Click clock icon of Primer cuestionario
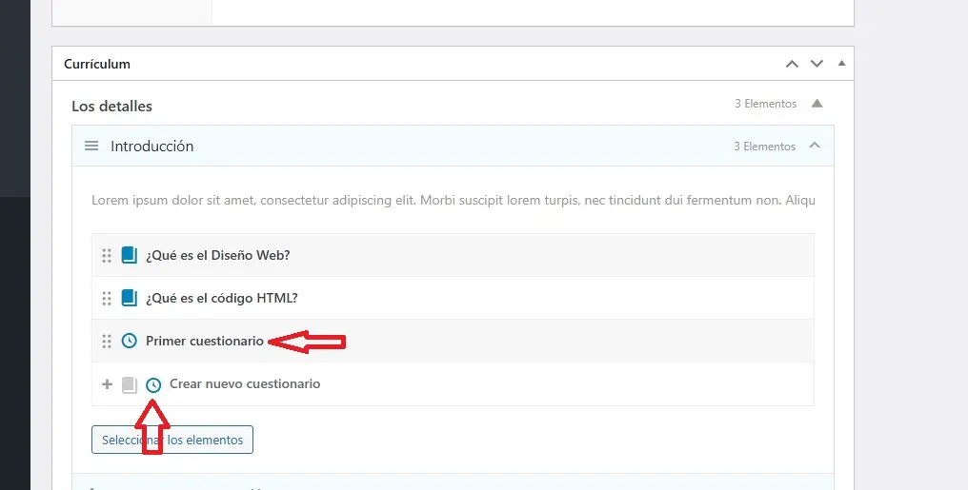Image resolution: width=968 pixels, height=490 pixels. [129, 341]
